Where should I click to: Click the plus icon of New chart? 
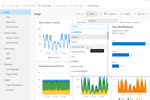tap(74, 14)
